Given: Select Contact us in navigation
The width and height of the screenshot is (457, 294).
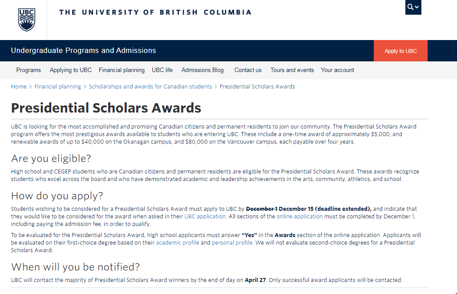Looking at the screenshot, I should click(x=248, y=70).
